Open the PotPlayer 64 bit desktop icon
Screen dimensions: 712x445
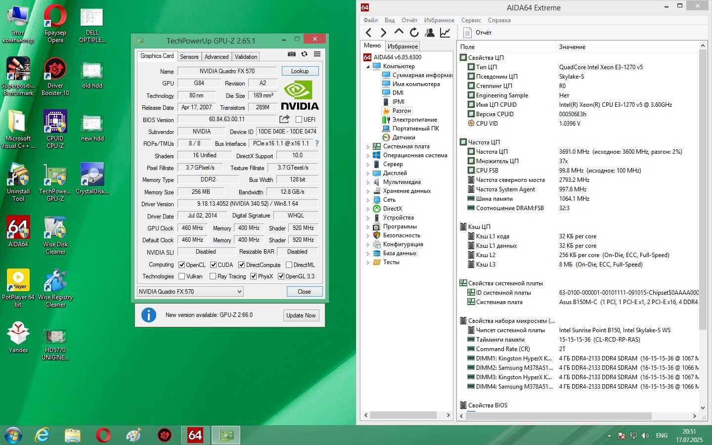[x=18, y=288]
